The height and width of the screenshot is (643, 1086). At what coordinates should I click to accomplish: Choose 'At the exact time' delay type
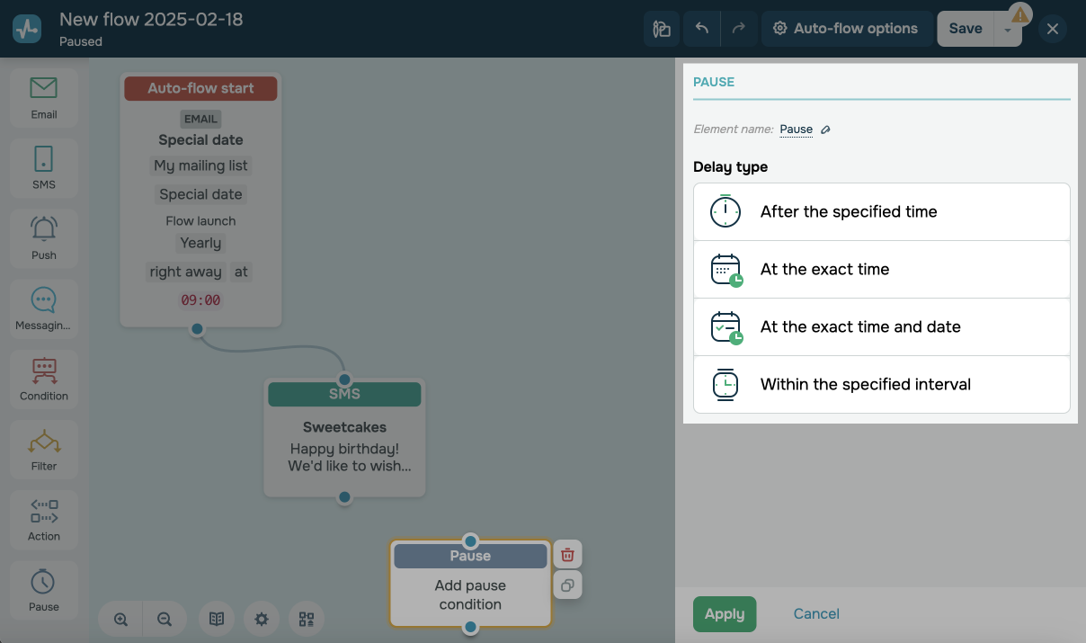(882, 270)
